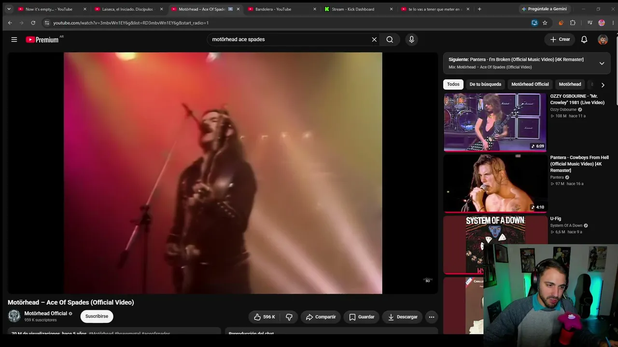Open a new browser tab
Viewport: 618px width, 347px height.
pos(479,9)
